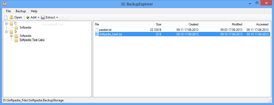Select the D: tree label
The image size is (274, 105).
(x=16, y=32)
